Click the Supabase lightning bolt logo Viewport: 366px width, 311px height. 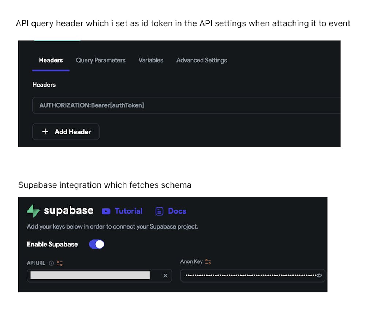click(33, 211)
